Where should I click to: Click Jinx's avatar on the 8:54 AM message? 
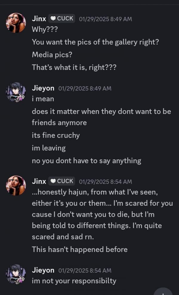pyautogui.click(x=16, y=185)
